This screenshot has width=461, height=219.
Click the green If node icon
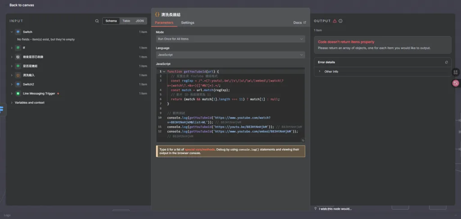click(x=18, y=48)
